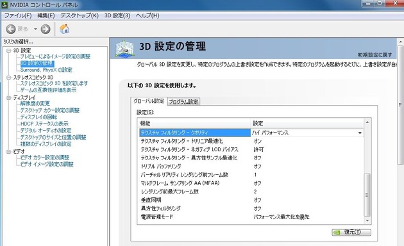The width and height of the screenshot is (404, 246).
Task: Click main panel scroll up arrow
Action: coord(400,42)
